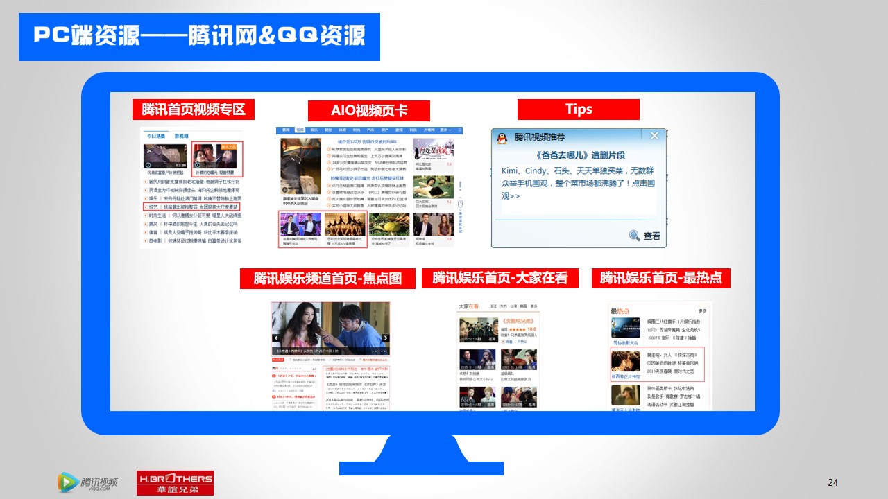Click 更多 beside 最热点 heading
Screen dimensions: 888x499
click(x=702, y=311)
